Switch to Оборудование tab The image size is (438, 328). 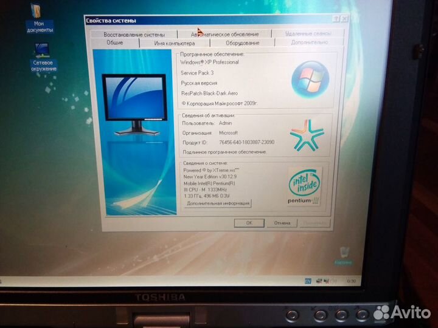coord(243,43)
